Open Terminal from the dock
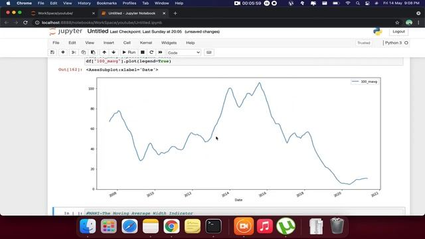The image size is (425, 239). [213, 226]
